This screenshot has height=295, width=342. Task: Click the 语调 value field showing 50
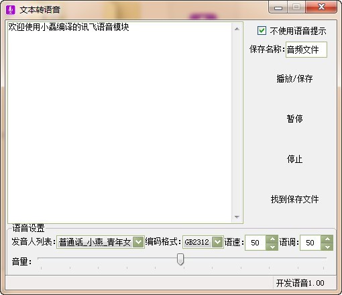[310, 243]
